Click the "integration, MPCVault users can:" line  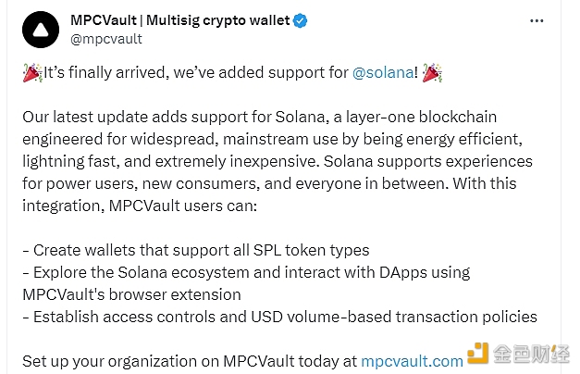click(x=140, y=206)
